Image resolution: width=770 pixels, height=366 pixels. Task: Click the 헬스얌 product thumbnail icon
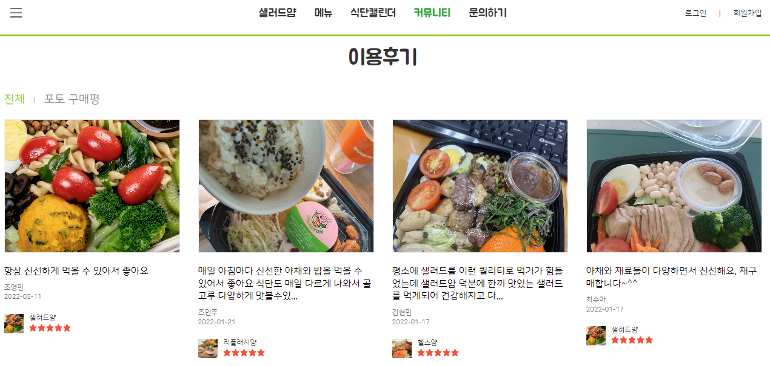[402, 348]
